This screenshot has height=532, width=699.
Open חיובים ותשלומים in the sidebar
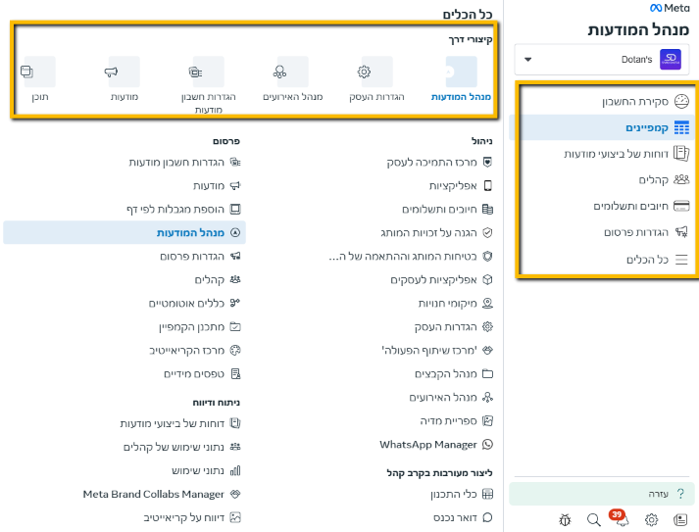tap(641, 206)
